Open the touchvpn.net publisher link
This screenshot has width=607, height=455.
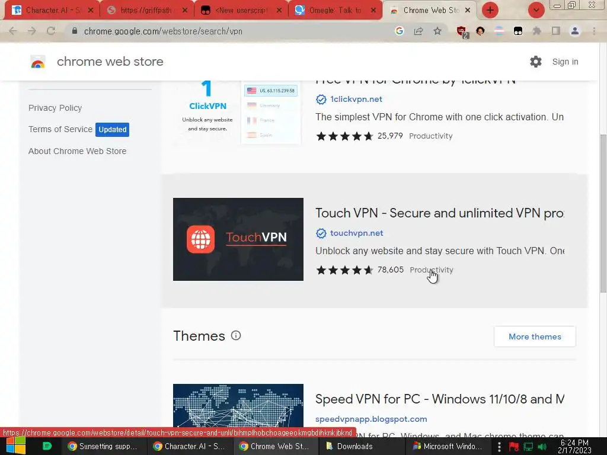coord(356,233)
